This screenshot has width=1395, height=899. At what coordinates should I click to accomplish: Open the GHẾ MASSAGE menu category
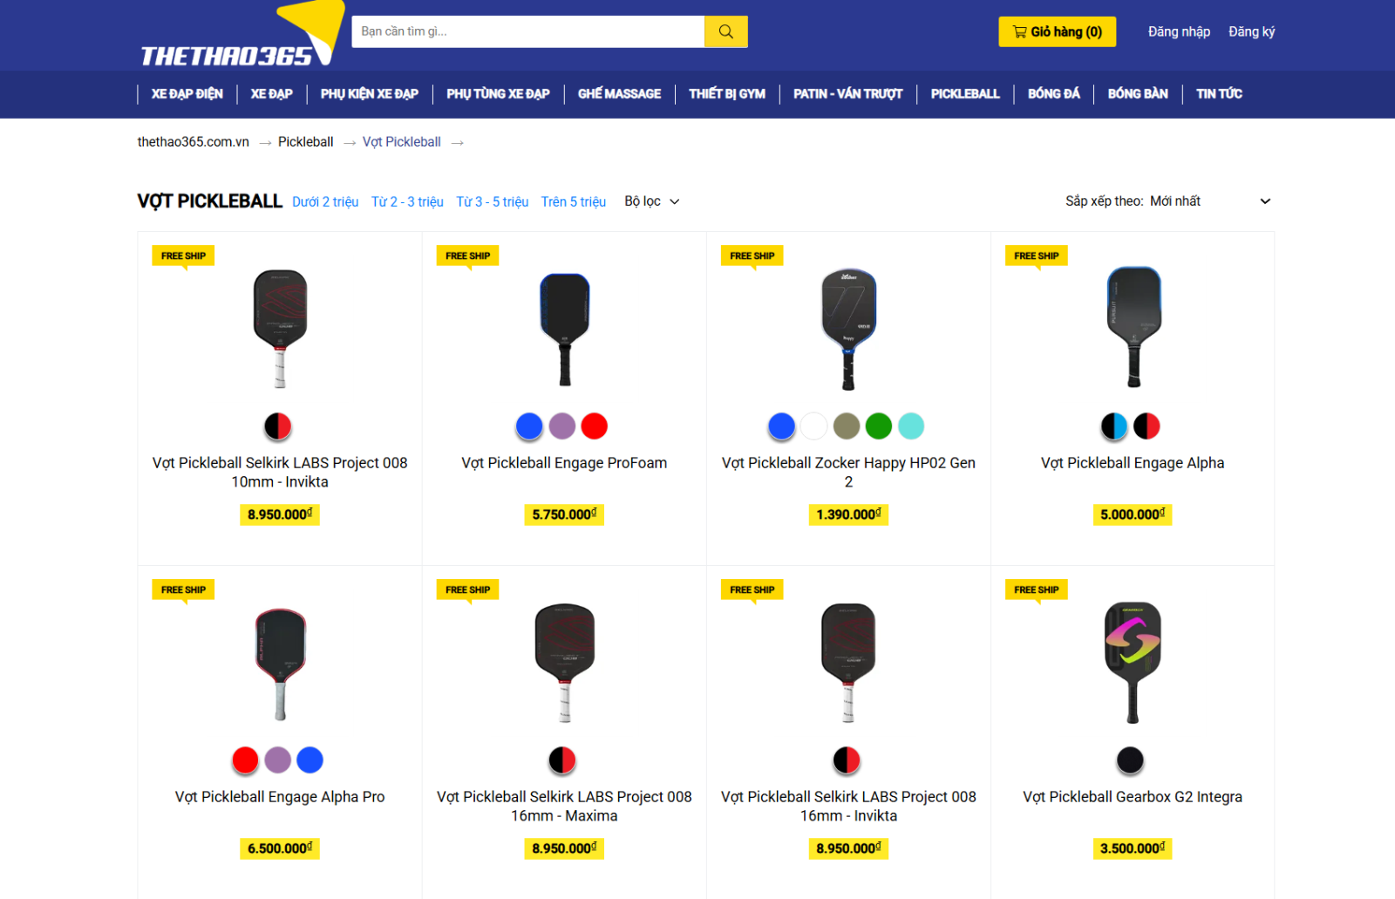619,93
